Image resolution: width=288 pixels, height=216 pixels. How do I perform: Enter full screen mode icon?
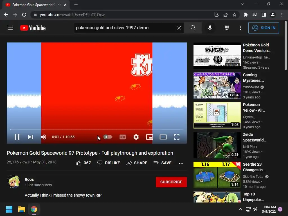177,137
